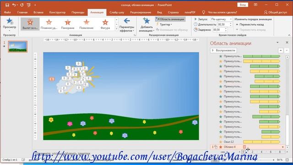This screenshot has width=293, height=165.
Task: Choose the Появление animation effect
Action: click(87, 24)
